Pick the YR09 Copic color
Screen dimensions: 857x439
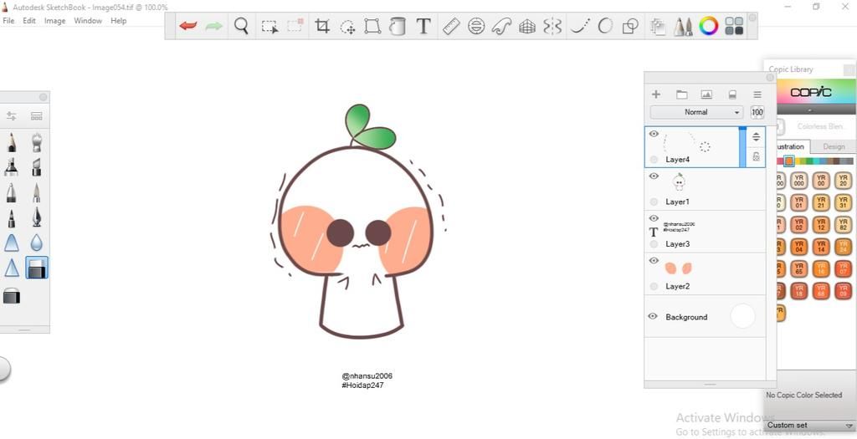click(843, 290)
